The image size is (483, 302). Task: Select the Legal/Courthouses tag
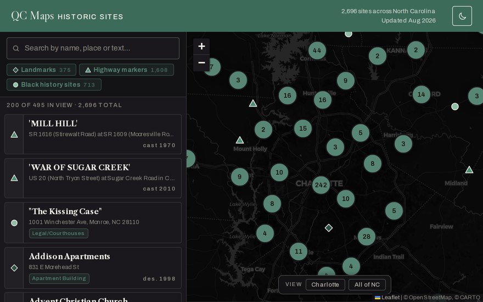tap(59, 233)
